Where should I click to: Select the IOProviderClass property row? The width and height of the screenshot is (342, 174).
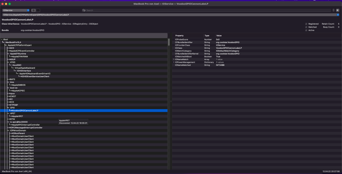(x=257, y=45)
